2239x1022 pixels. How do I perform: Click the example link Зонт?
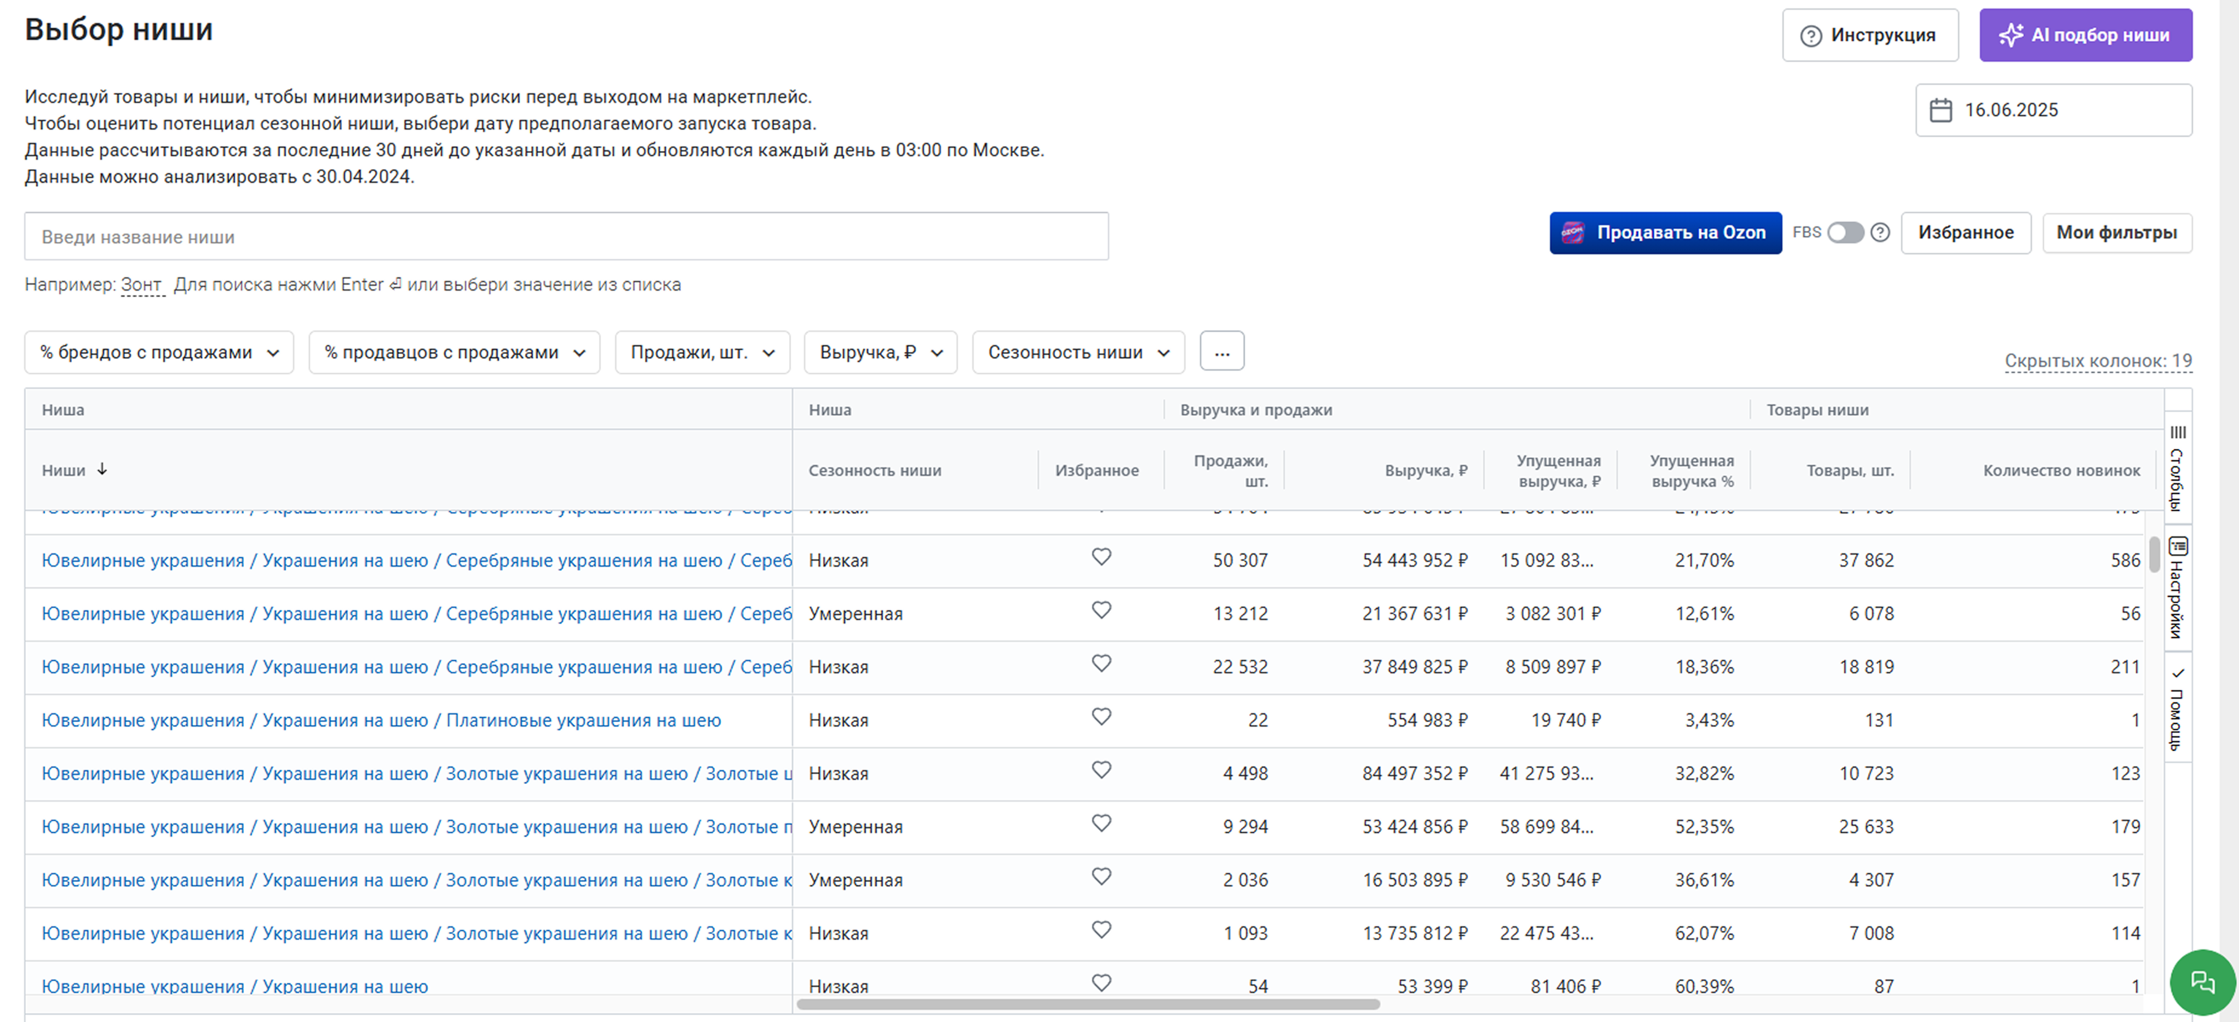click(142, 285)
